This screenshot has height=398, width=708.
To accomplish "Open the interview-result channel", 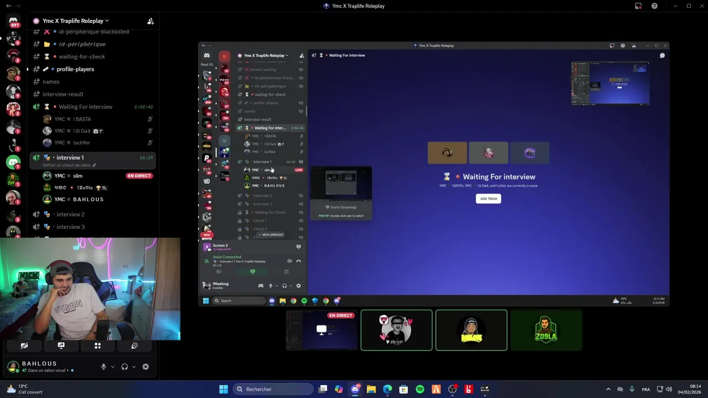I will (92, 94).
